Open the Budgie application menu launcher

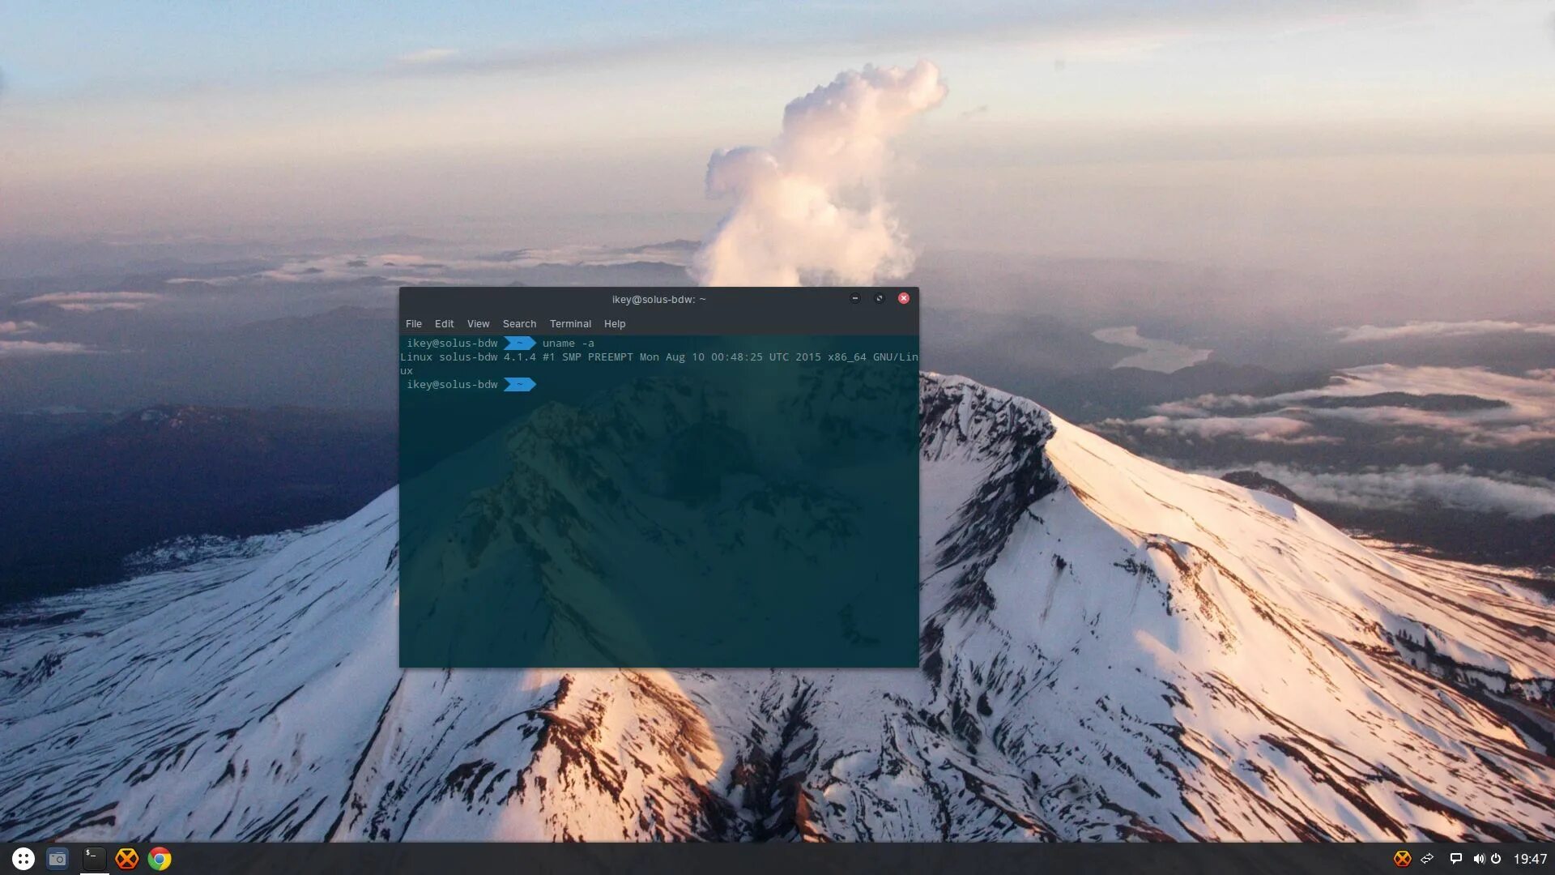click(x=23, y=859)
